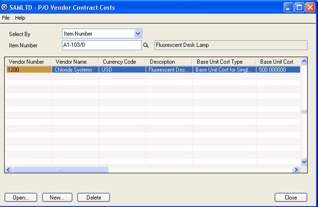This screenshot has height=207, width=318.
Task: Click the Item Number finder magnifier icon
Action: click(146, 45)
